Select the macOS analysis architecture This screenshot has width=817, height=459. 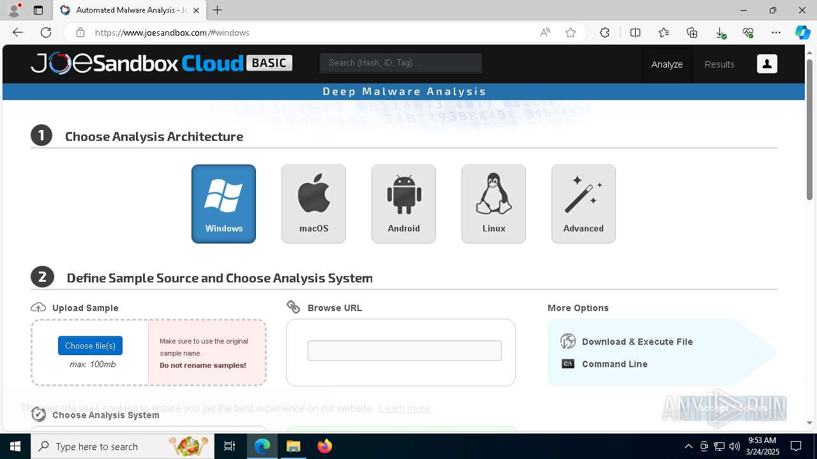click(x=313, y=204)
